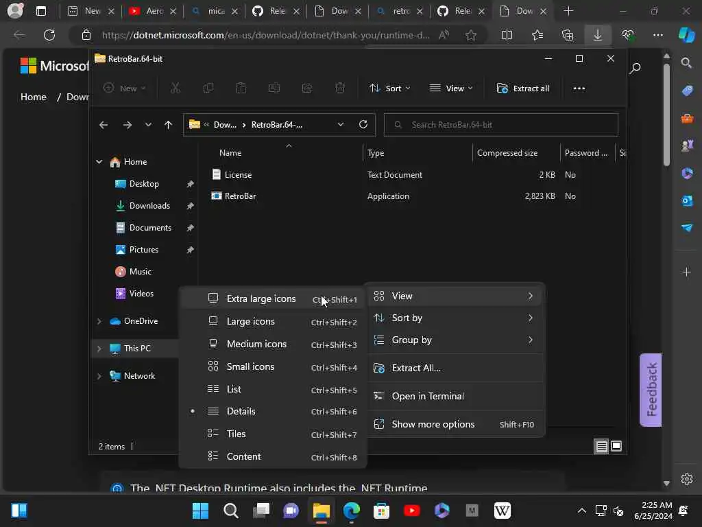Open the Sort dropdown in Explorer toolbar
Image resolution: width=702 pixels, height=527 pixels.
tap(389, 89)
